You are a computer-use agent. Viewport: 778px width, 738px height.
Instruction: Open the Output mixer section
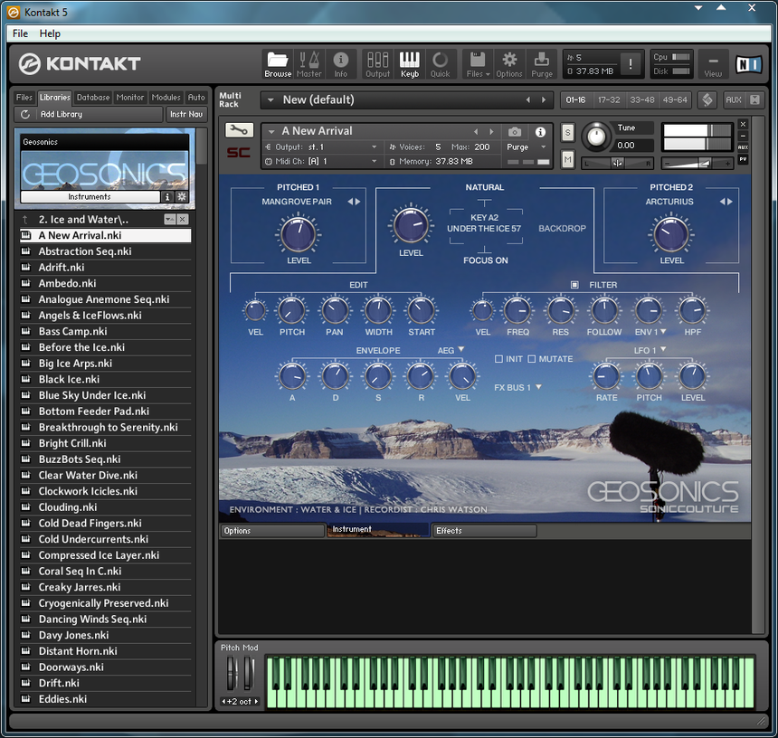[377, 64]
